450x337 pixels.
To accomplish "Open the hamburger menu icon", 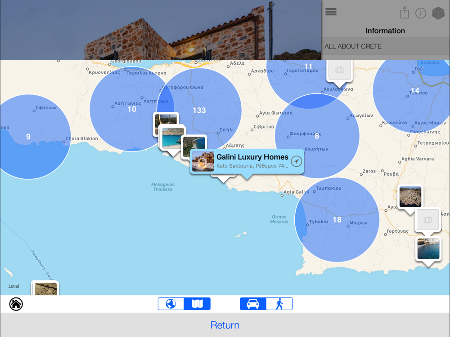I will pos(331,12).
